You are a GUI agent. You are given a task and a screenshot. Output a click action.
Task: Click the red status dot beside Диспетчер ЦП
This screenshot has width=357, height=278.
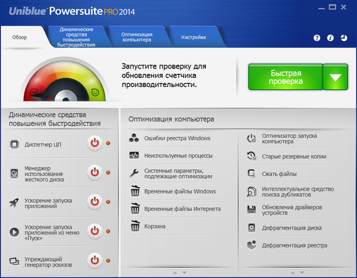click(108, 143)
